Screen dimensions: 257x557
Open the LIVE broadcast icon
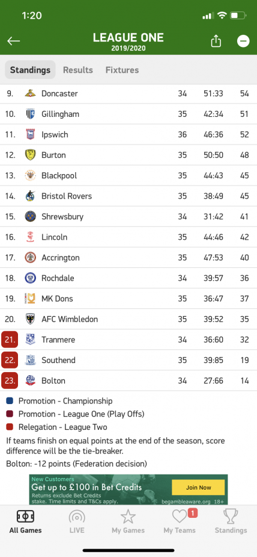(x=77, y=517)
